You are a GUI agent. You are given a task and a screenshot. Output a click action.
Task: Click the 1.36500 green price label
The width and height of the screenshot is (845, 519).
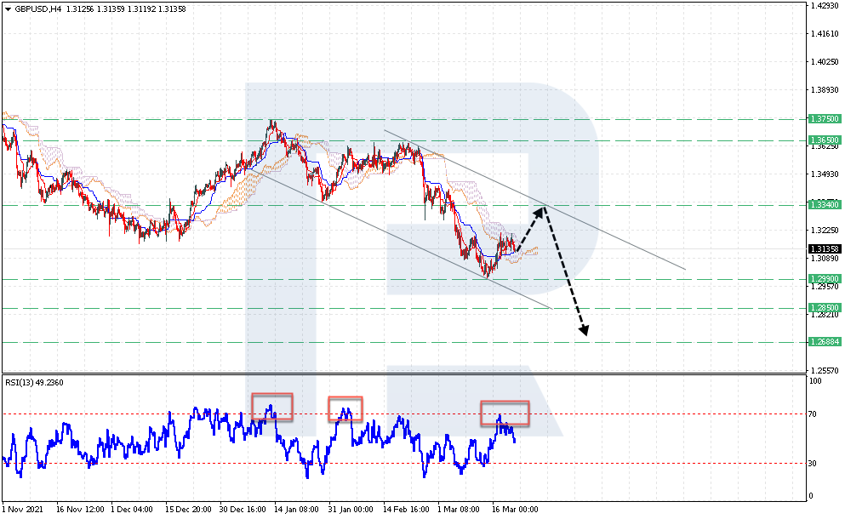826,139
